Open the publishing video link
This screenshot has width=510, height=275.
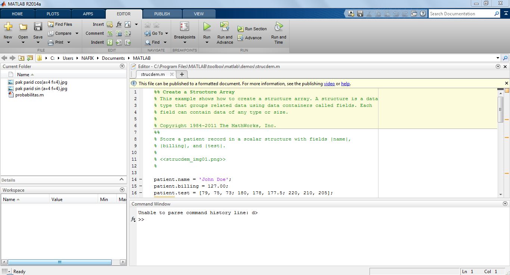[x=329, y=84]
